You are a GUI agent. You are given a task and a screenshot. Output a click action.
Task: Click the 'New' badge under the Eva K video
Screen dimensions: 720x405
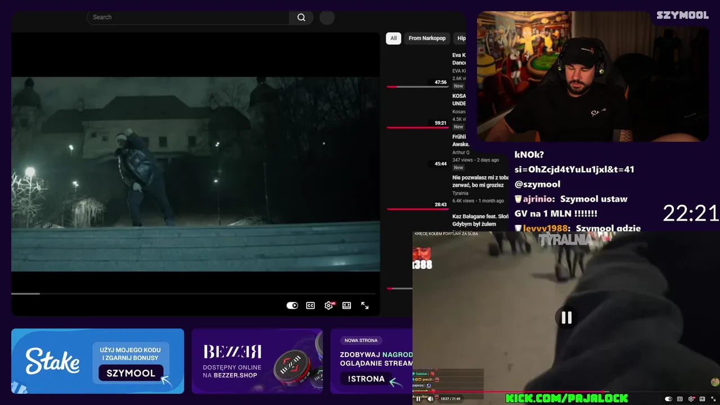[x=458, y=86]
